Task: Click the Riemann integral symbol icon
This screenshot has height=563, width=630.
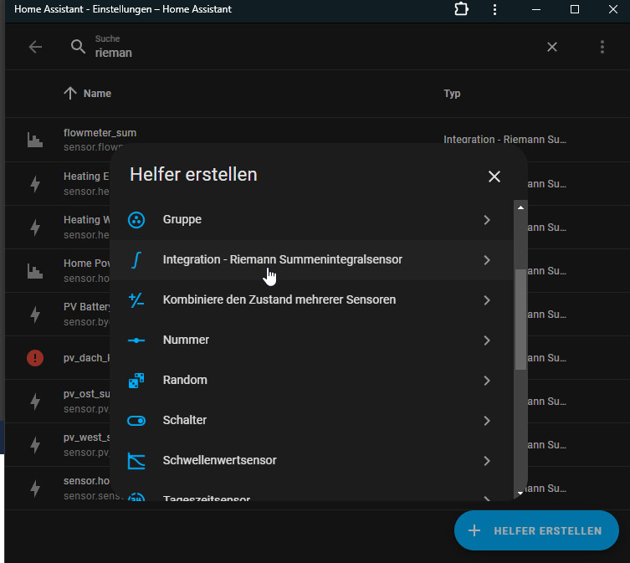Action: (x=136, y=260)
